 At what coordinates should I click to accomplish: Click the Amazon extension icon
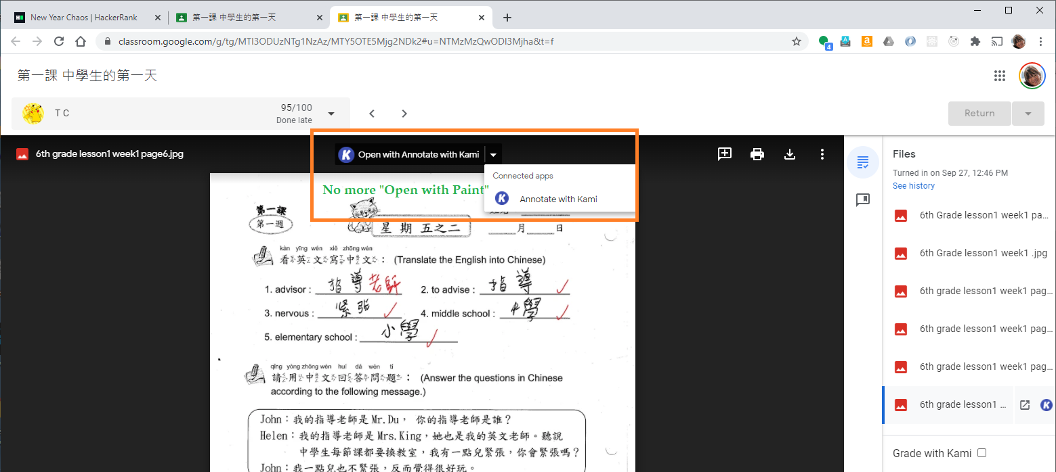click(x=866, y=41)
